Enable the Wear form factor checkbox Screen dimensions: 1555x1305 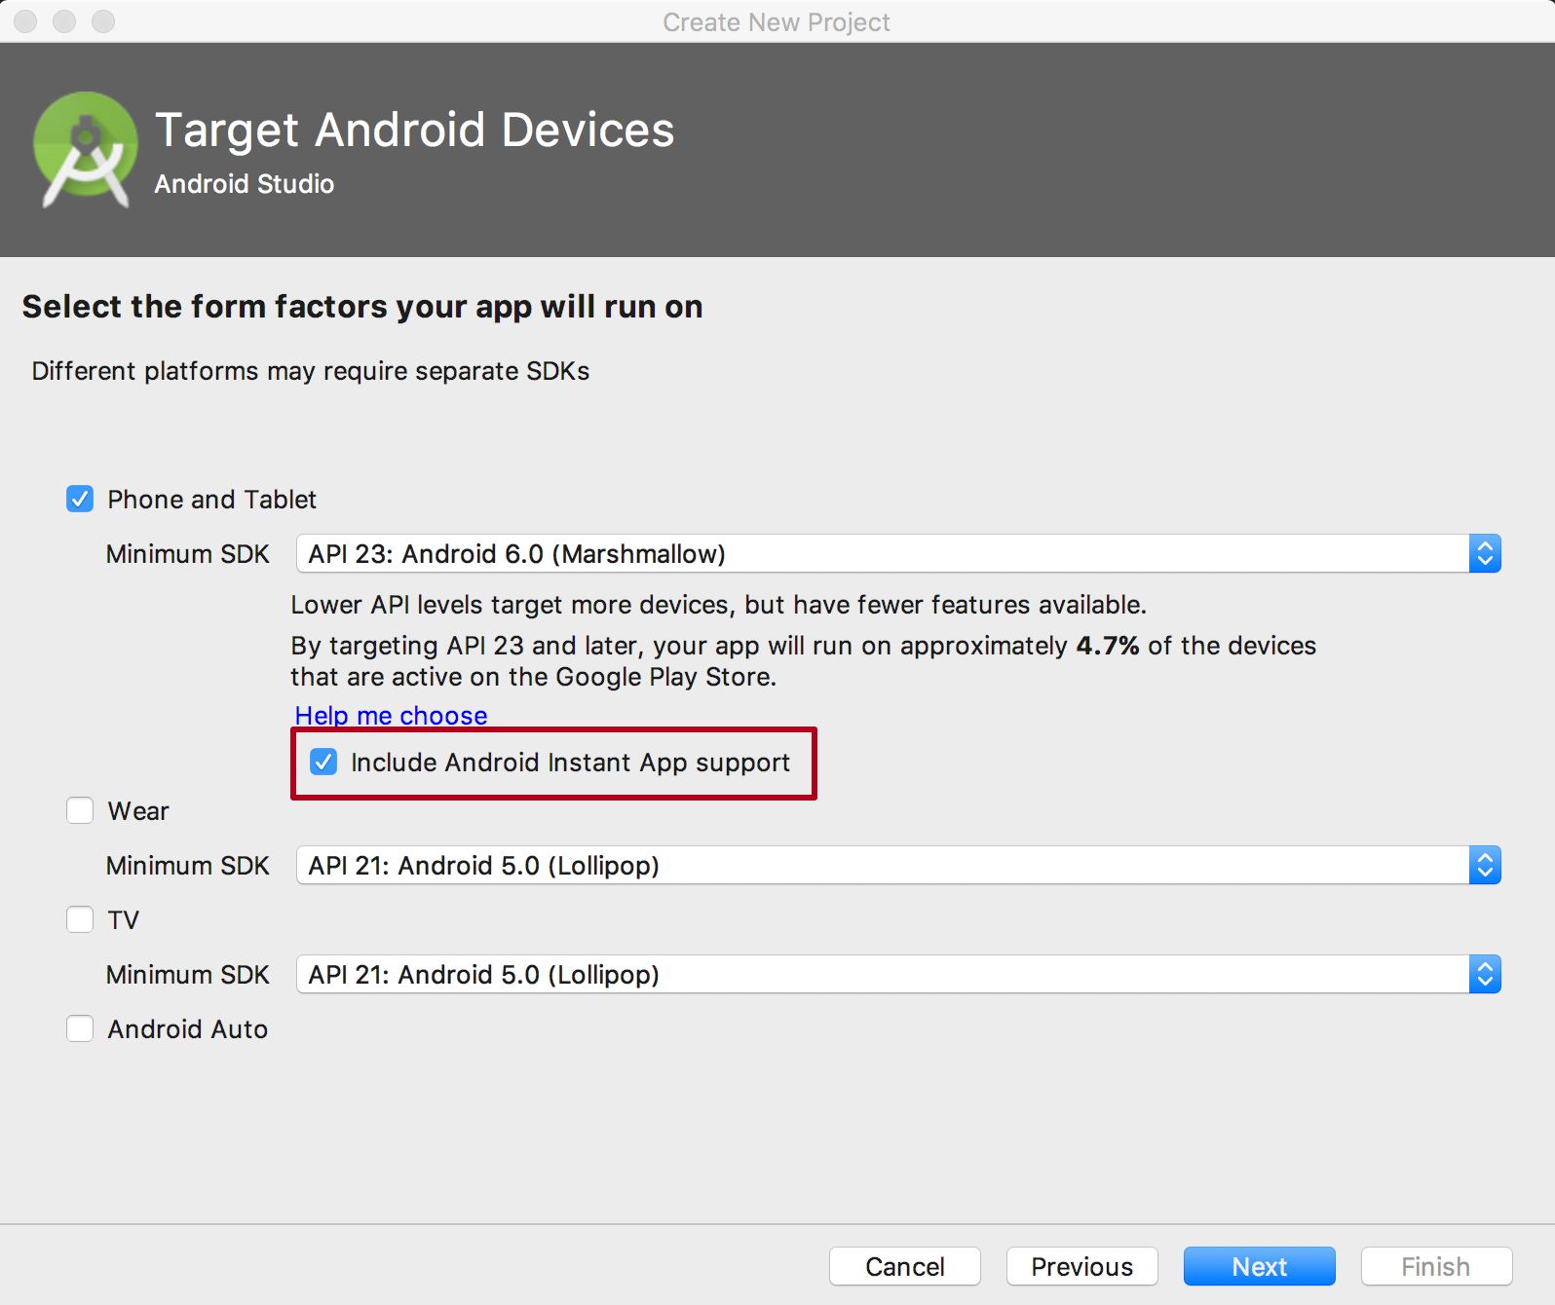coord(80,810)
